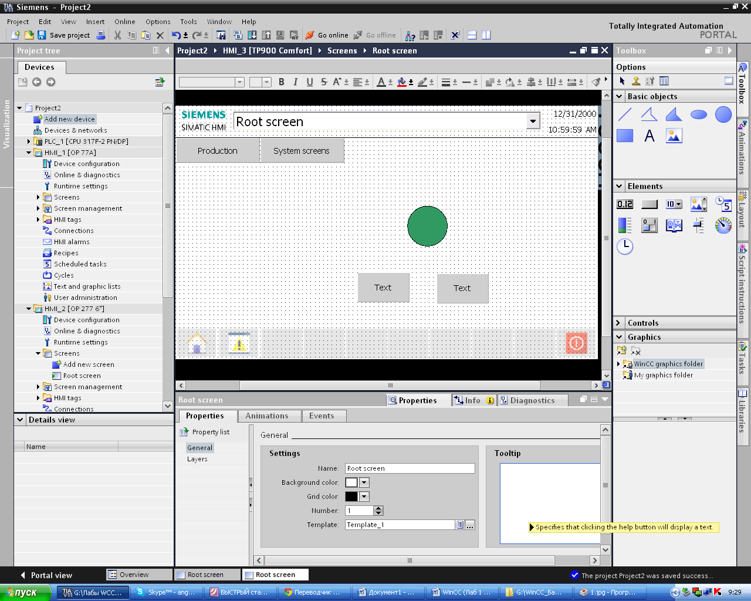Switch to the Events properties tab
This screenshot has width=751, height=601.
point(322,416)
